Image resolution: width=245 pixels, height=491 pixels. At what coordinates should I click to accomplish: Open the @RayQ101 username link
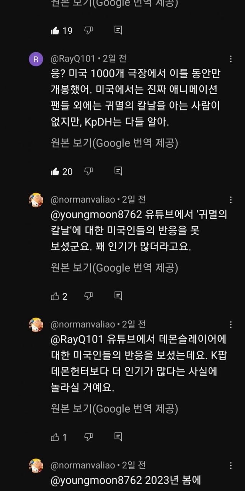(x=73, y=59)
